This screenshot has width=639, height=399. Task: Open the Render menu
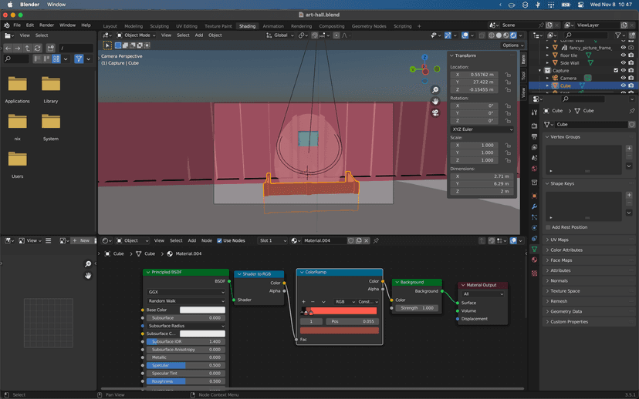46,25
